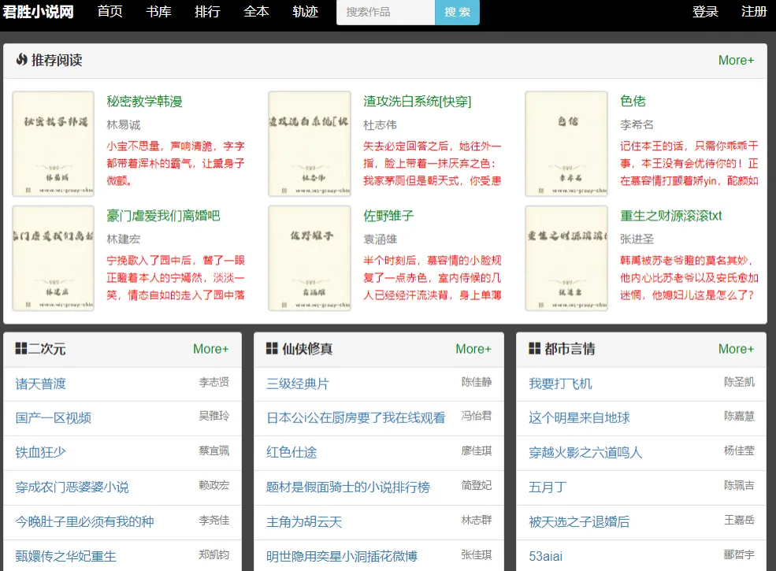Open 这个明星来自地球 list entry

pos(579,418)
